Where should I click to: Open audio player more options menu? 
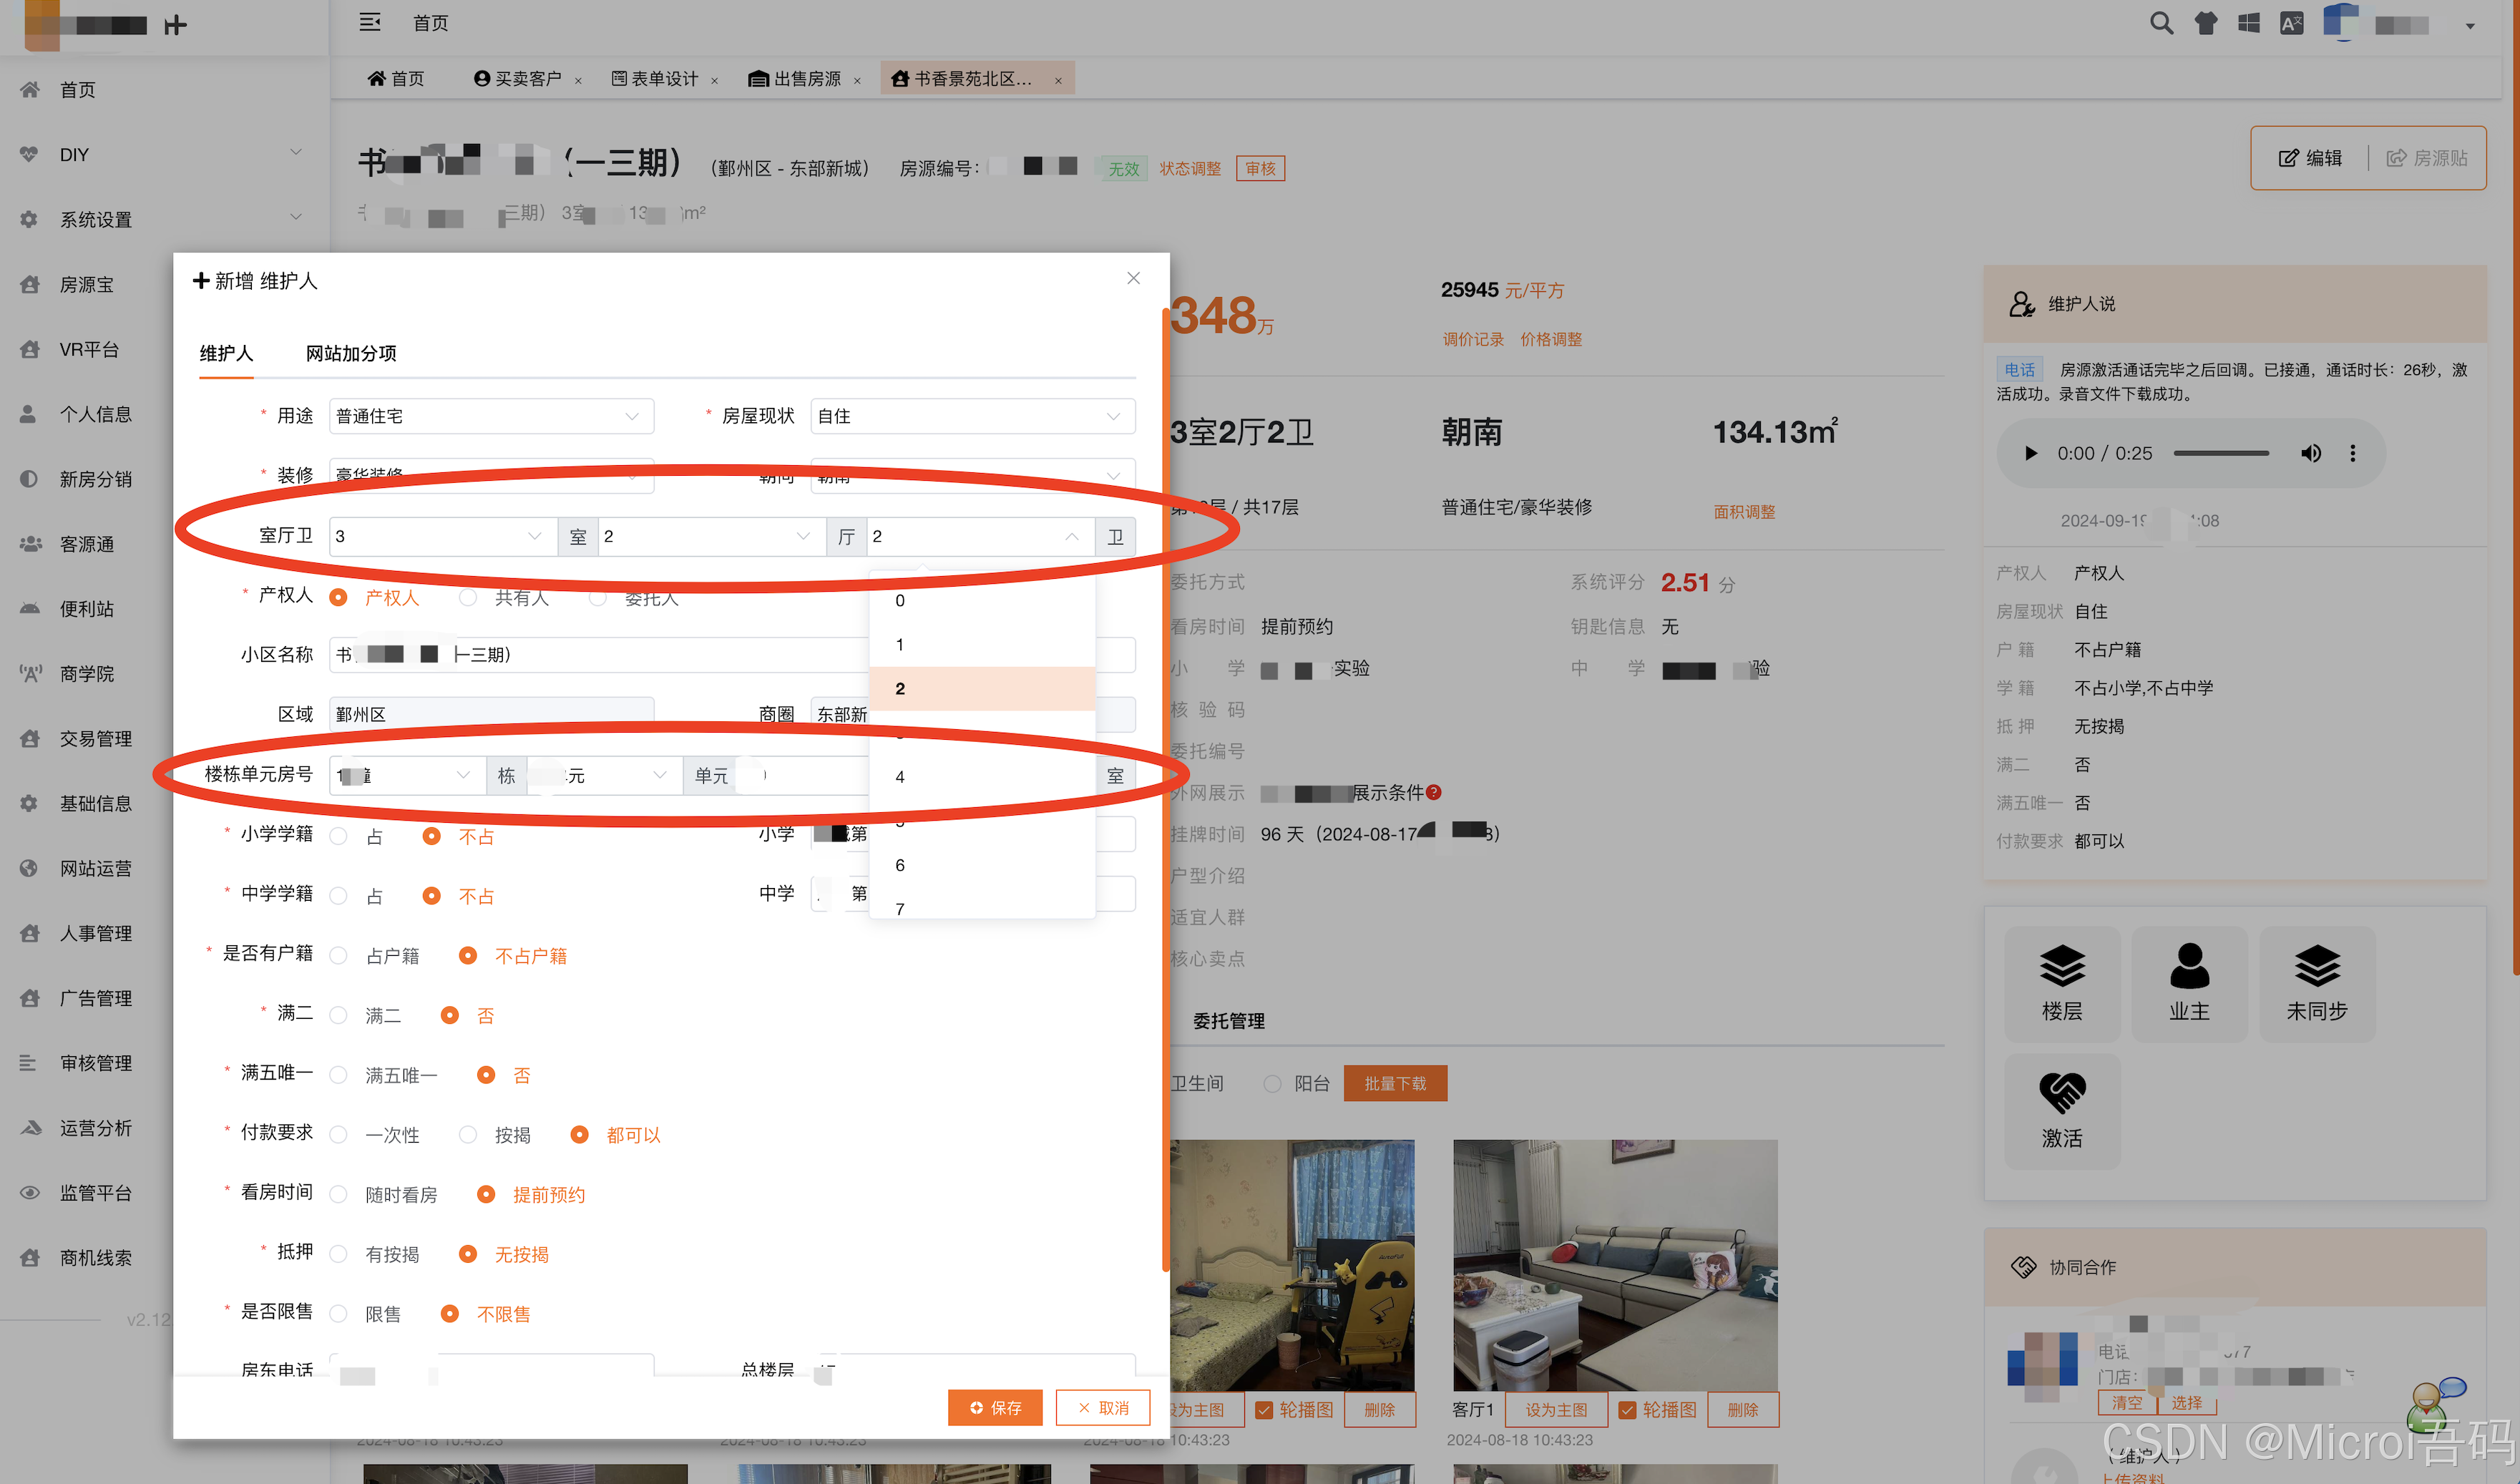coord(2352,453)
